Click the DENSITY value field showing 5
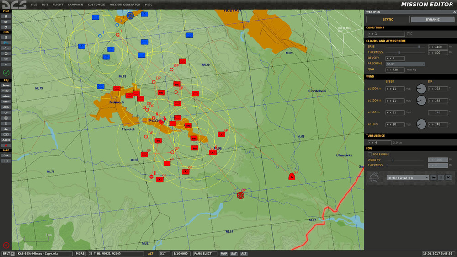Screen dimensions: 457x257 pos(395,59)
